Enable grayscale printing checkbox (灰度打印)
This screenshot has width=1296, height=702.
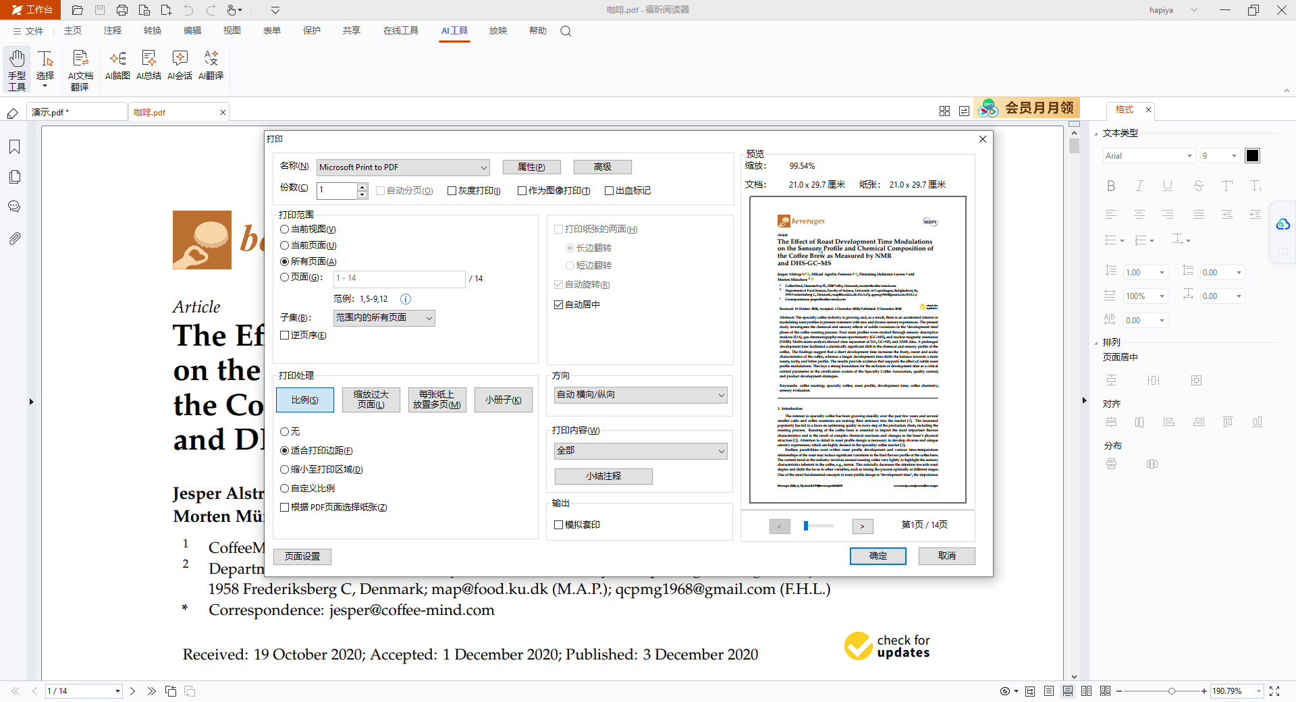point(474,191)
